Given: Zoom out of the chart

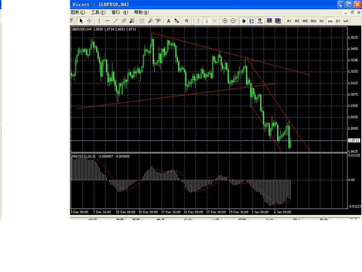Looking at the screenshot, I should click(x=233, y=21).
